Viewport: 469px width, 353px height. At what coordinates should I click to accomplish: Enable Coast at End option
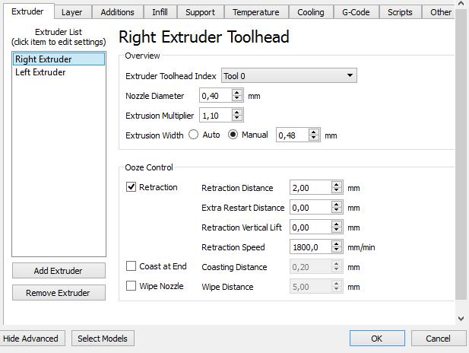[132, 266]
